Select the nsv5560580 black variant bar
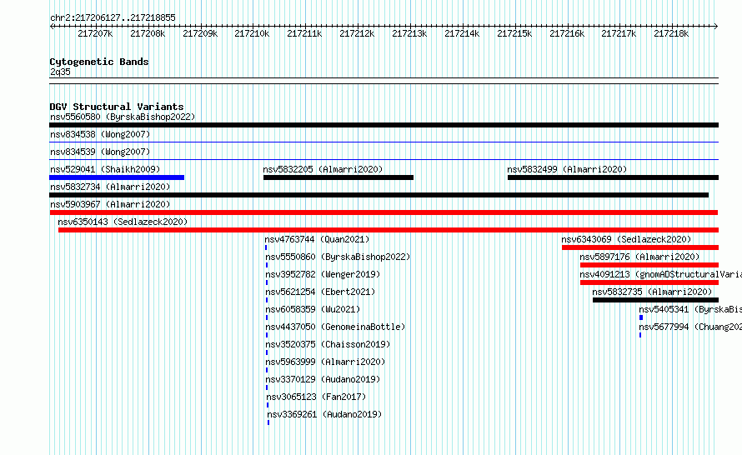Image resolution: width=742 pixels, height=455 pixels. click(384, 125)
